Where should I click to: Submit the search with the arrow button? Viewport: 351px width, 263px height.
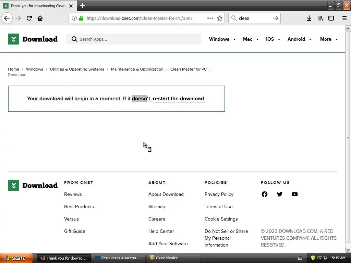point(276,18)
